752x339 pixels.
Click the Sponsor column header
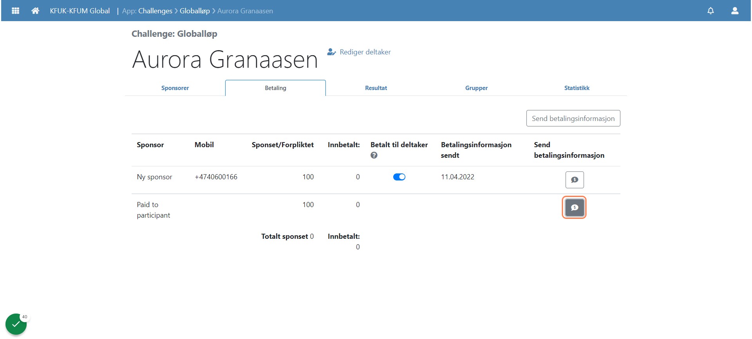(x=150, y=145)
